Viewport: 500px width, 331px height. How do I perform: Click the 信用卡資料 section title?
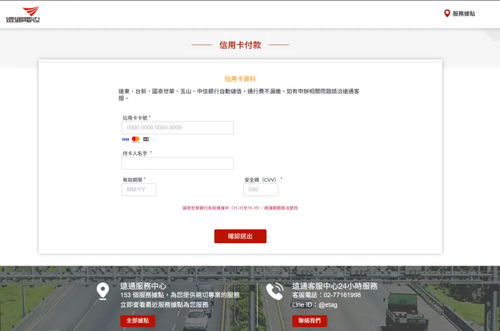pyautogui.click(x=240, y=79)
